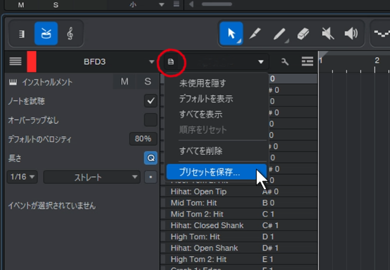Uncheck the ノートを試聴 checkbox
The image size is (390, 270).
(x=151, y=101)
